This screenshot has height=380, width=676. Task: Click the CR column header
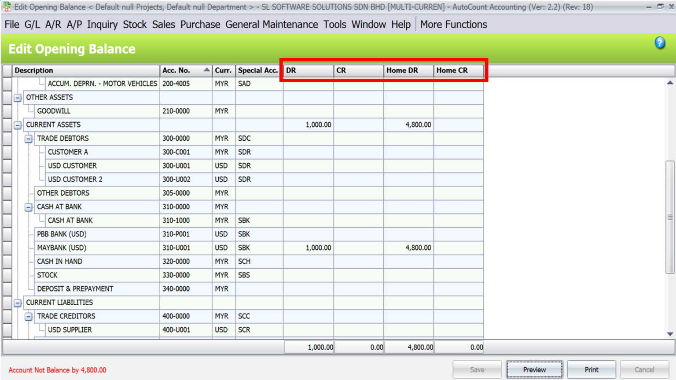coord(359,70)
